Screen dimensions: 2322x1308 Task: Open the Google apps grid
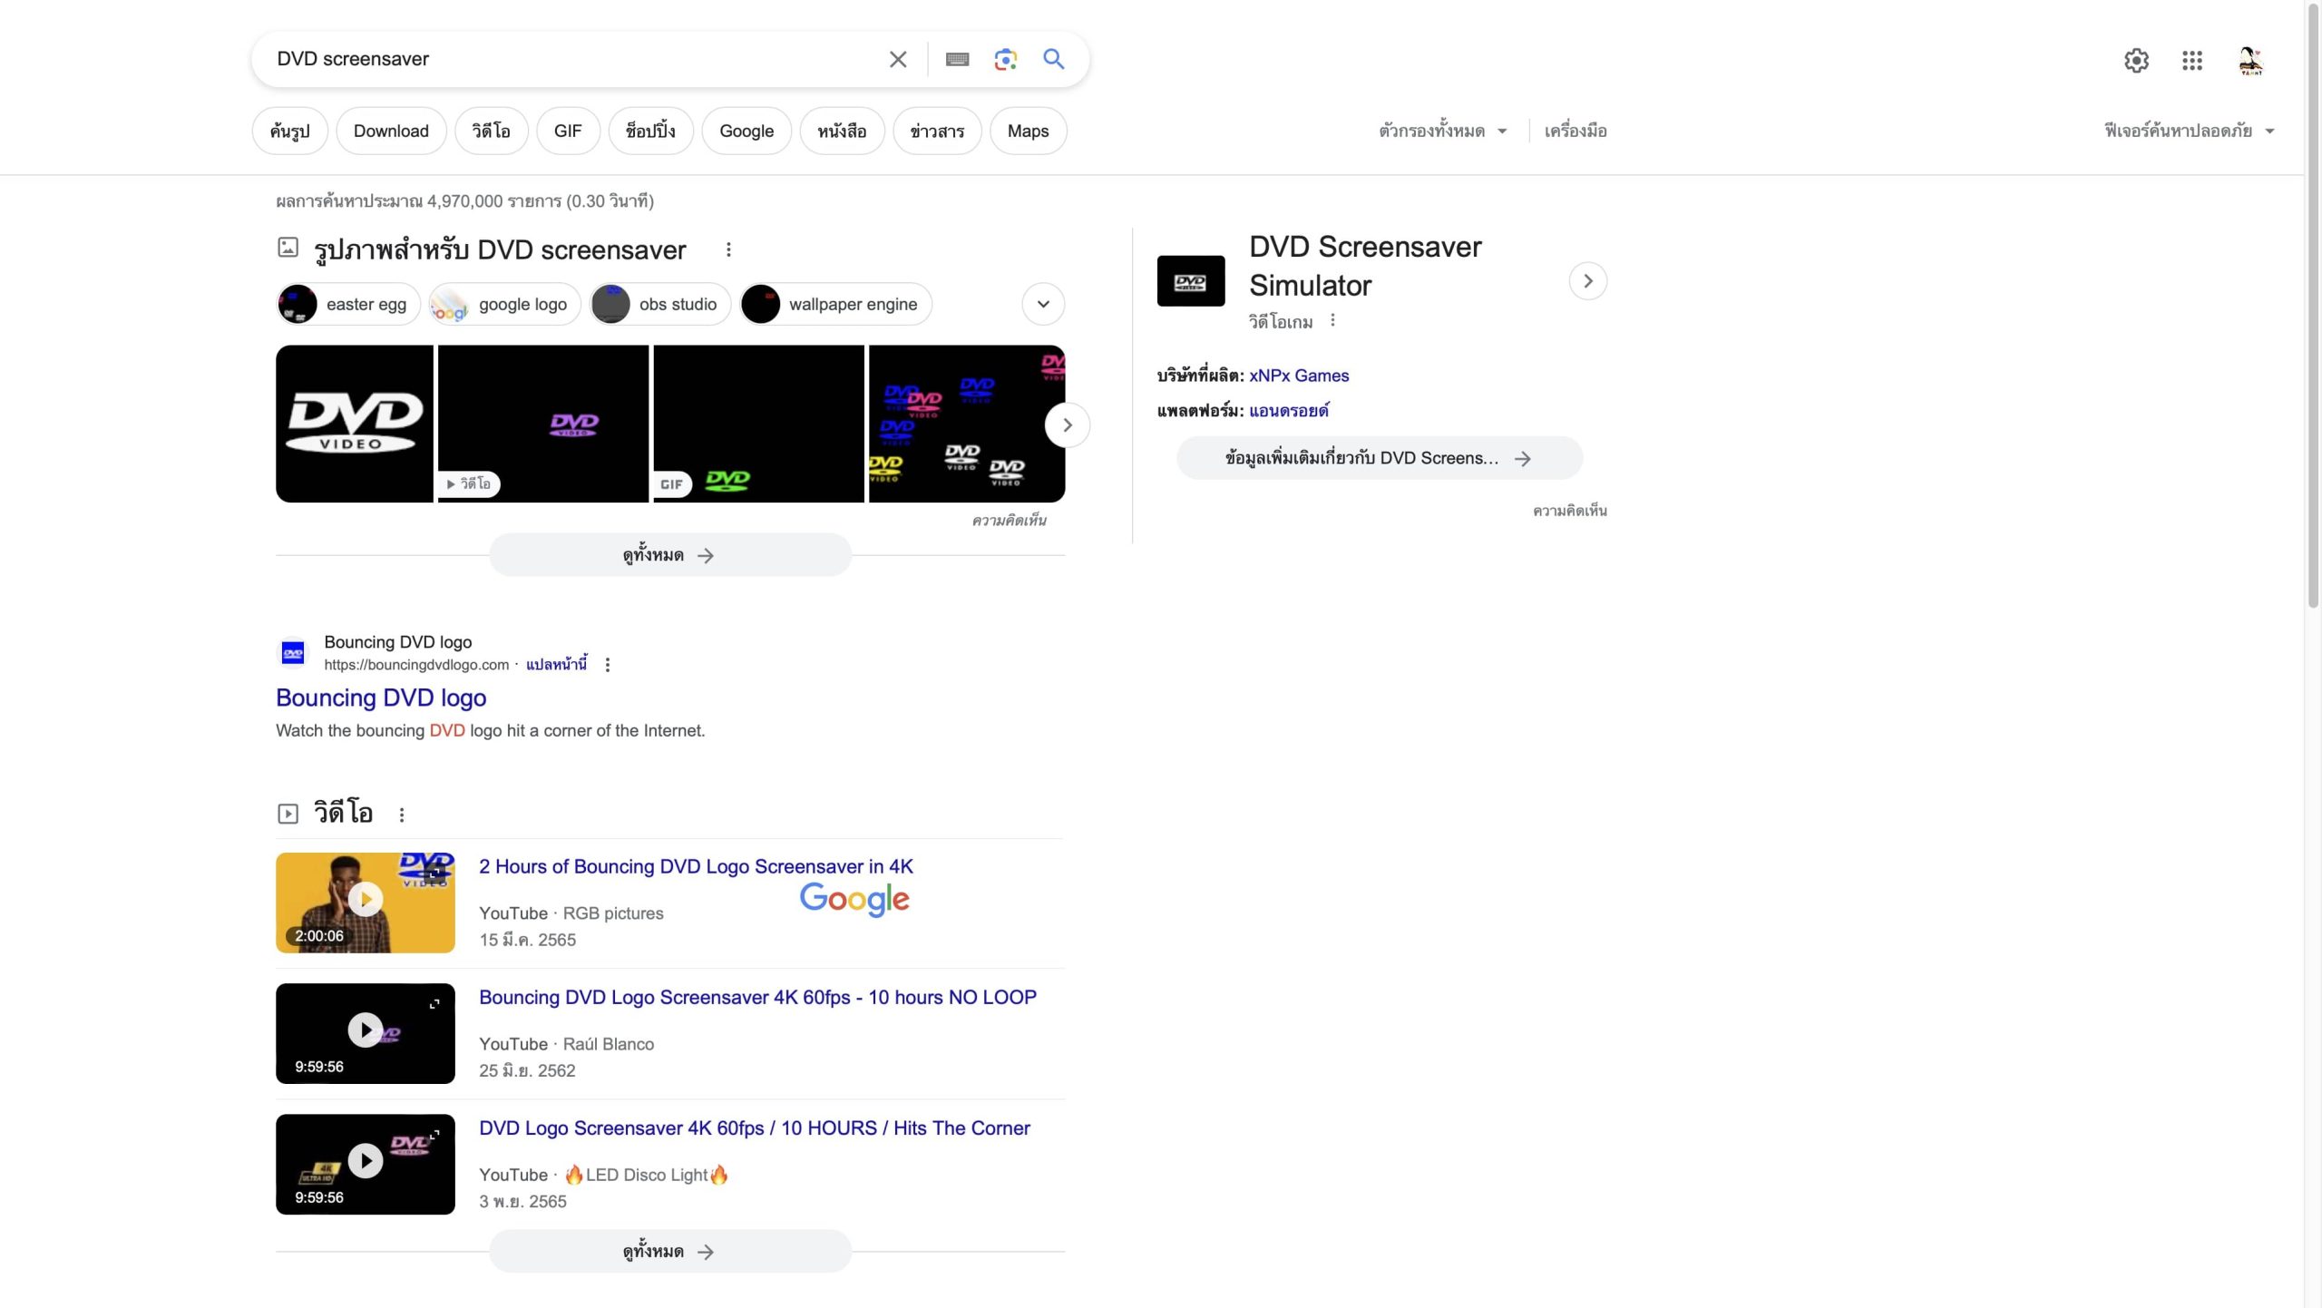tap(2192, 61)
